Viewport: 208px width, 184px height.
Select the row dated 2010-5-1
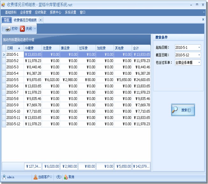76,54
